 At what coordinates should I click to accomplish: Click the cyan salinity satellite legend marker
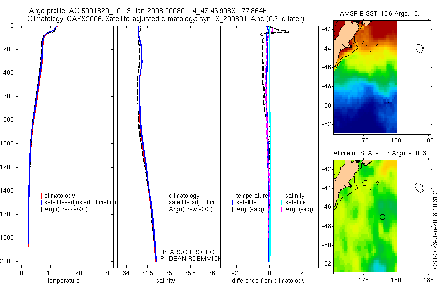tap(282, 202)
